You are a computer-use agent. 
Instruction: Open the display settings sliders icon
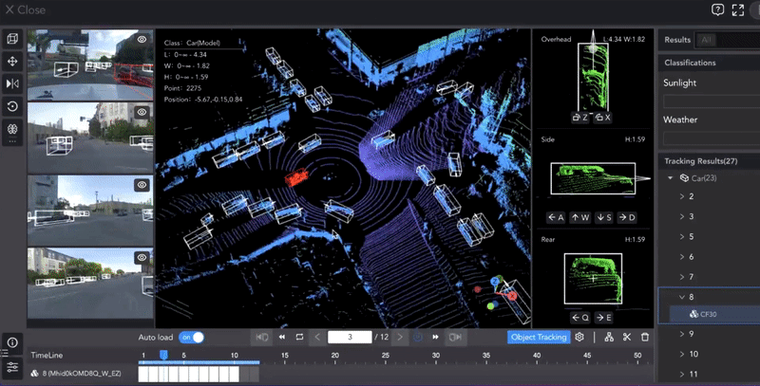click(12, 367)
